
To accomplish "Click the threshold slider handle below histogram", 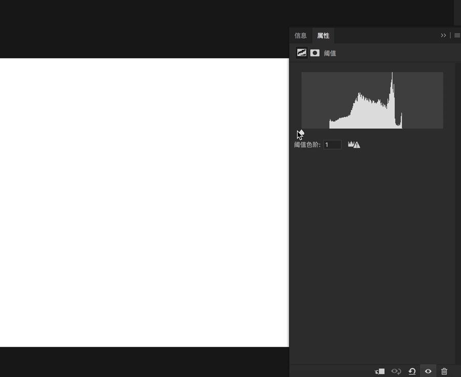I will point(301,133).
